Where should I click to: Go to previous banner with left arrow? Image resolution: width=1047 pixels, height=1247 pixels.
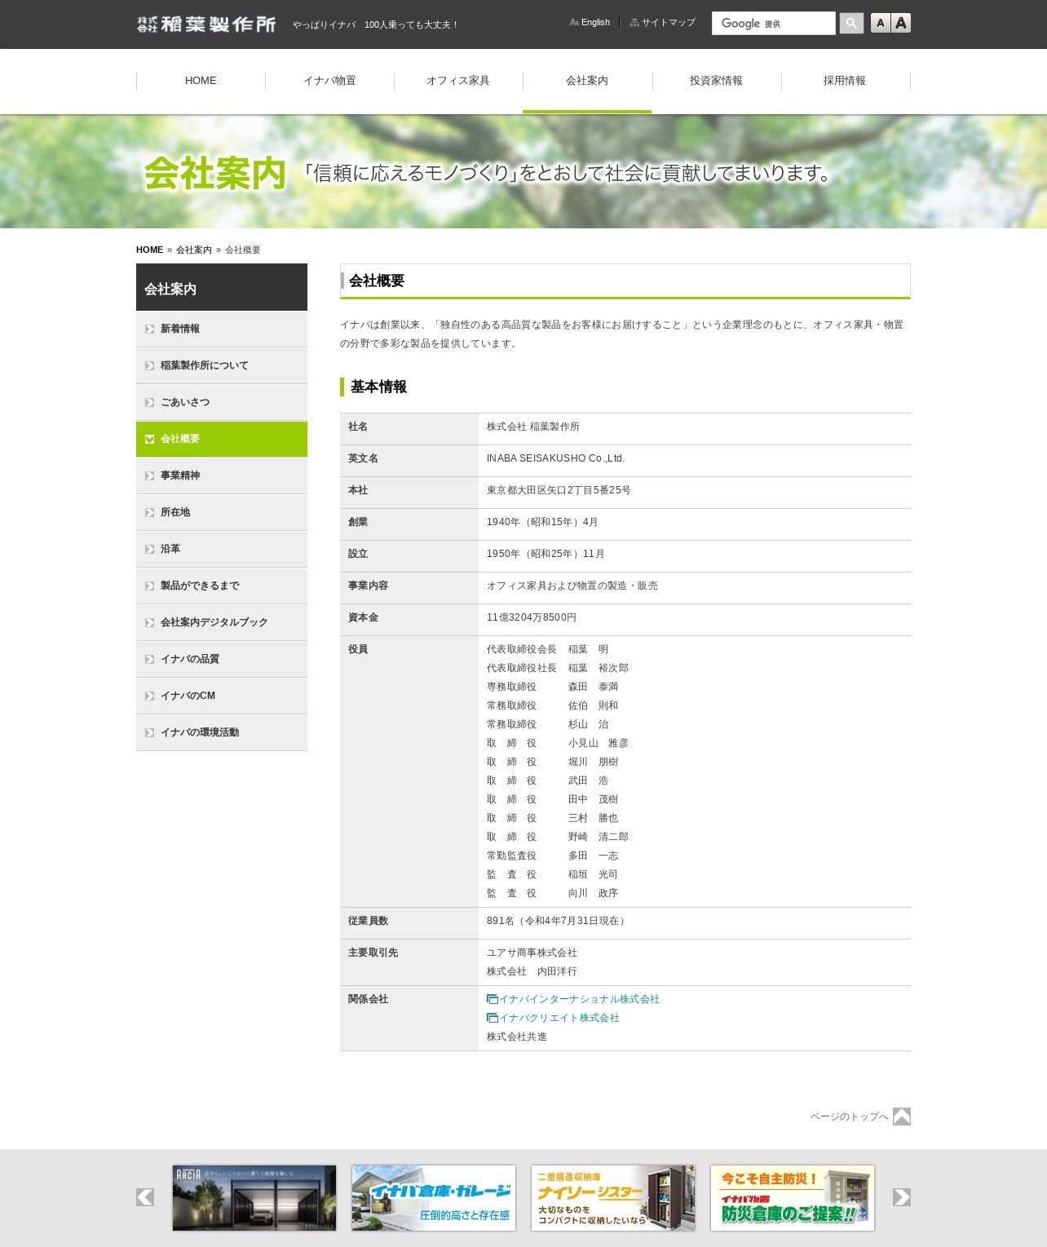(x=145, y=1197)
